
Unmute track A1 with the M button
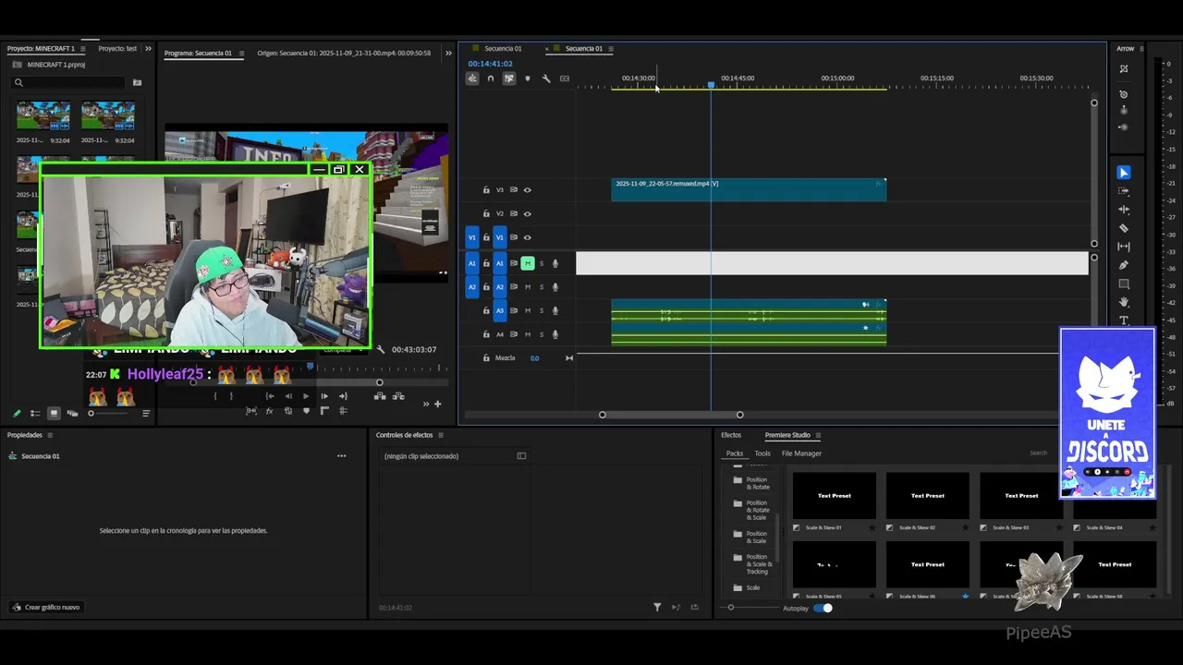pyautogui.click(x=528, y=263)
